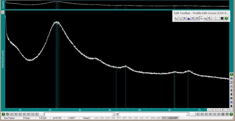235x121 pixels.
Task: Toggle the 'I' label option below the plot
Action: 226,110
